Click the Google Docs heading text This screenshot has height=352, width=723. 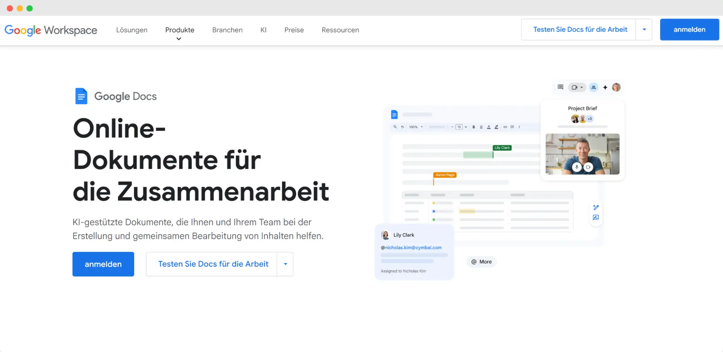pos(126,96)
